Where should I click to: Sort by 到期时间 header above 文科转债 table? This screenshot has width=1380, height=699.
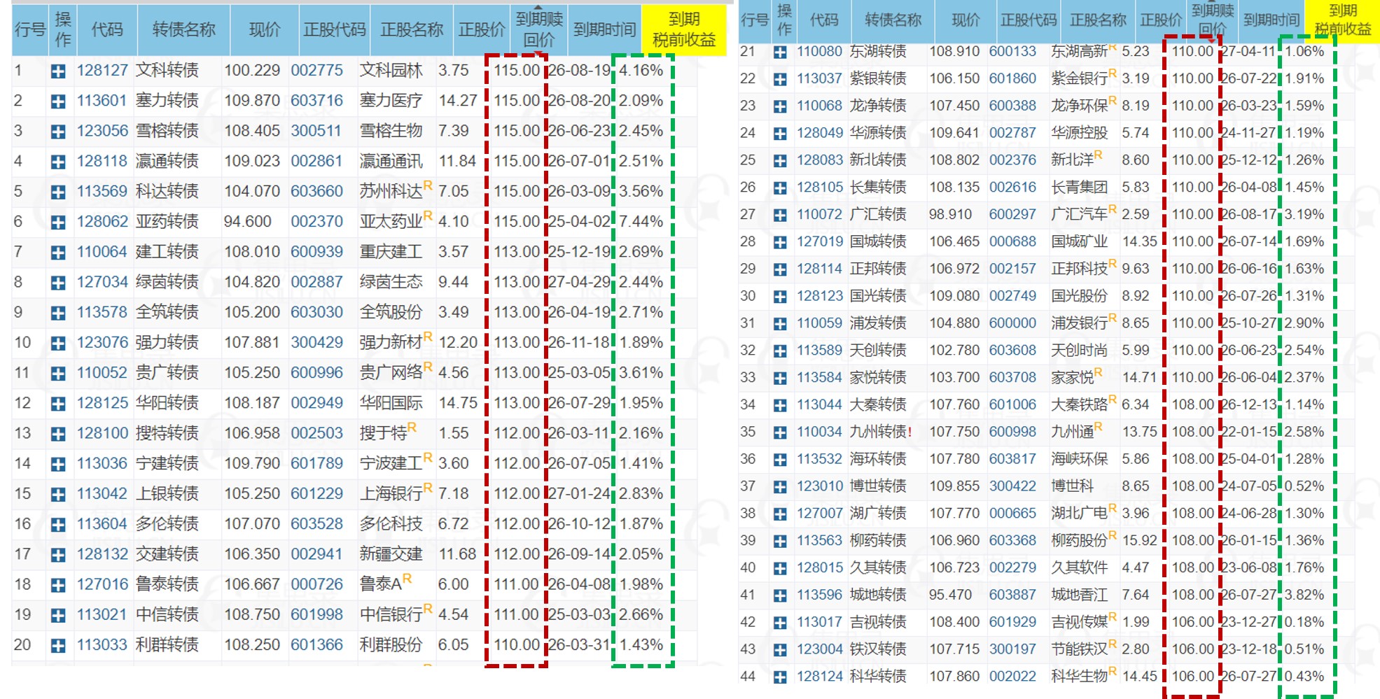click(605, 30)
